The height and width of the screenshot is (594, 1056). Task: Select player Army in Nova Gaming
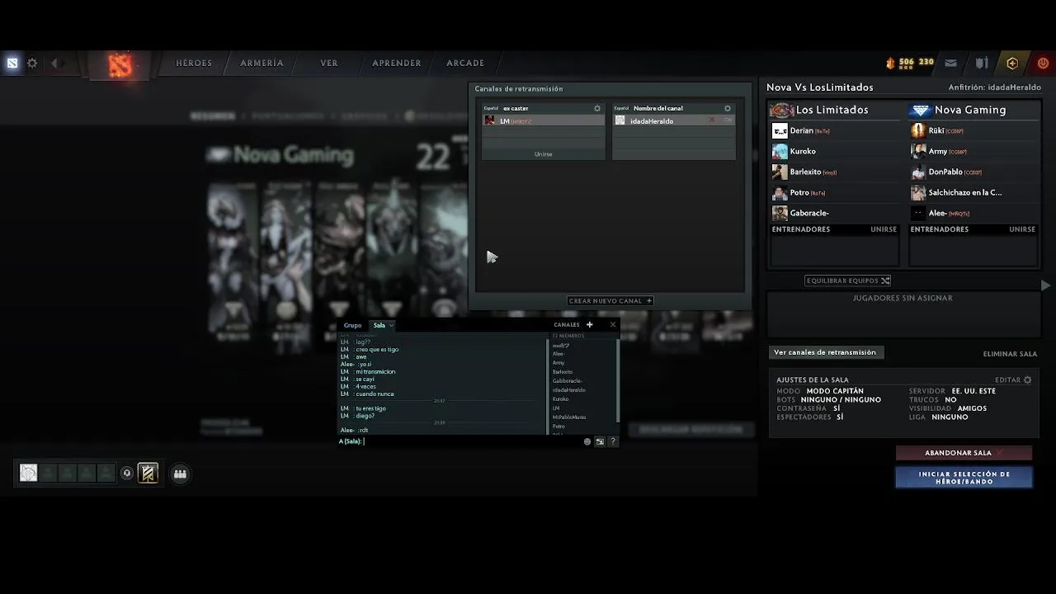pyautogui.click(x=973, y=151)
